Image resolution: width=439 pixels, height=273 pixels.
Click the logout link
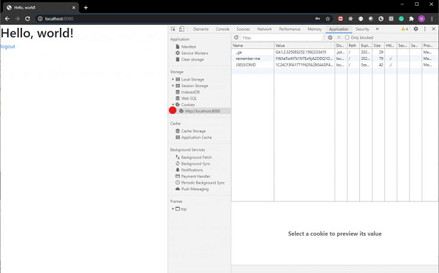pyautogui.click(x=7, y=47)
